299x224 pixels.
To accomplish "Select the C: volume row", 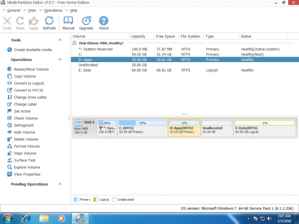I will 185,54.
